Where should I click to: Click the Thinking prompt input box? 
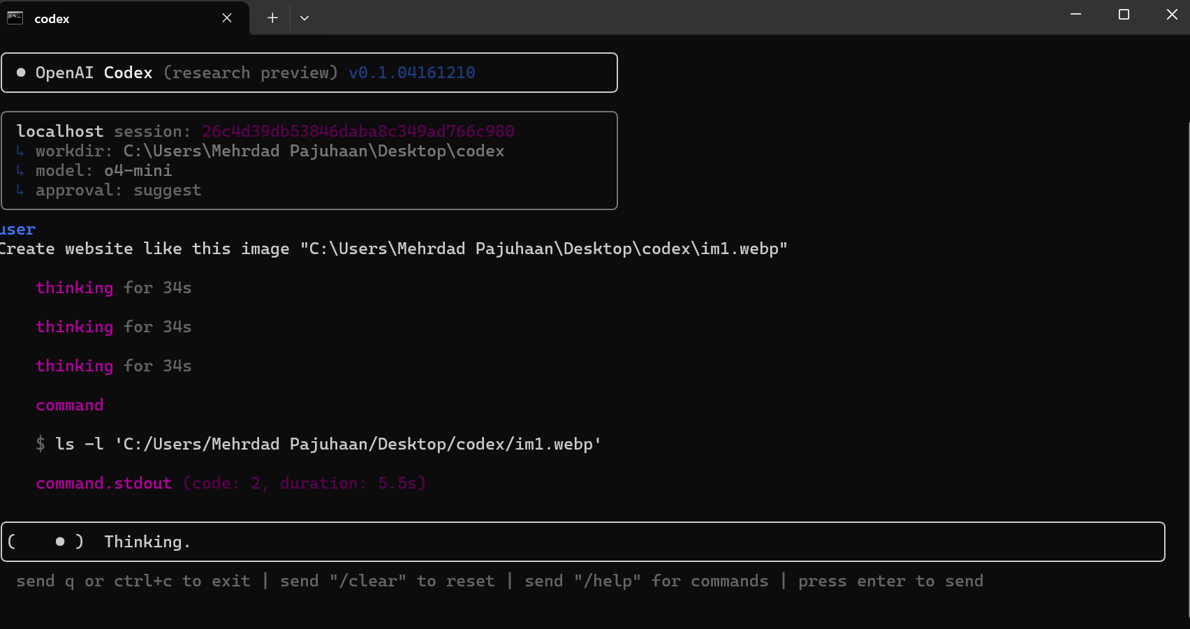[583, 542]
